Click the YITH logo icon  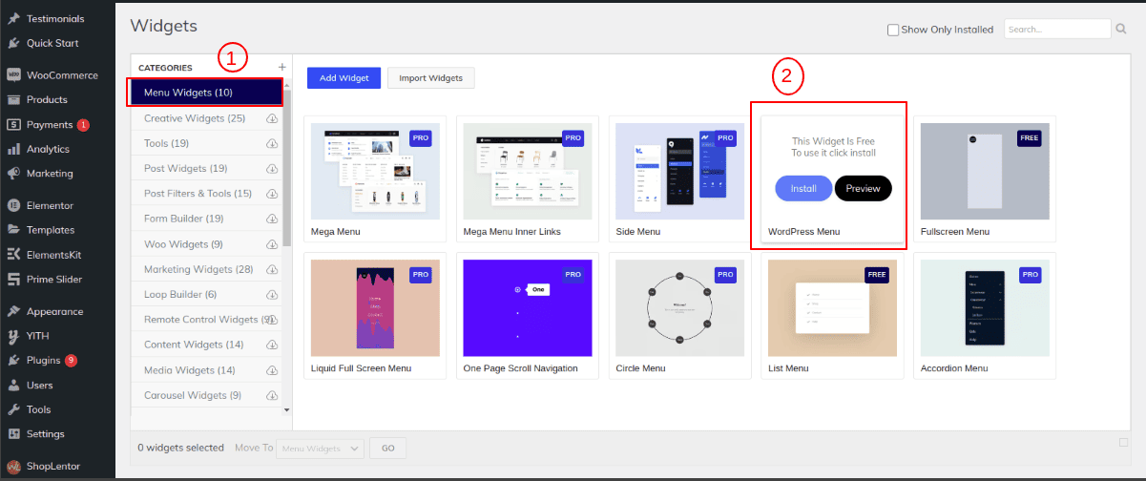click(x=13, y=336)
